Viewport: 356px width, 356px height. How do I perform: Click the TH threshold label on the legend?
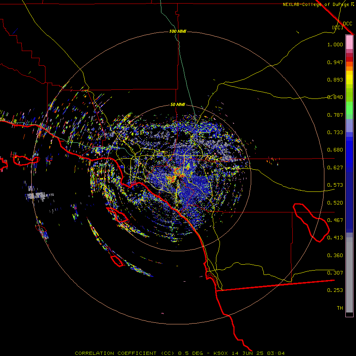pyautogui.click(x=340, y=308)
